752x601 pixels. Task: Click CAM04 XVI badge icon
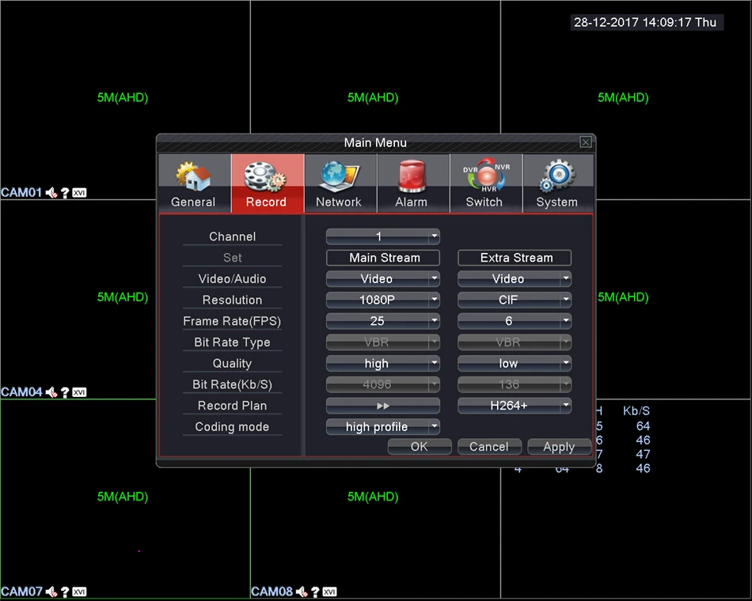(x=79, y=392)
